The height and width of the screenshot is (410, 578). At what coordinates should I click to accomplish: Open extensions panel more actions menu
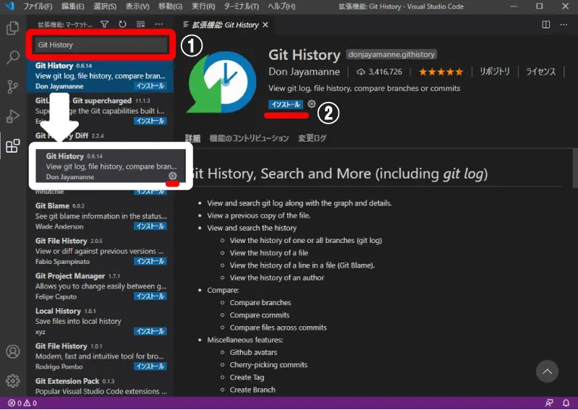(159, 25)
